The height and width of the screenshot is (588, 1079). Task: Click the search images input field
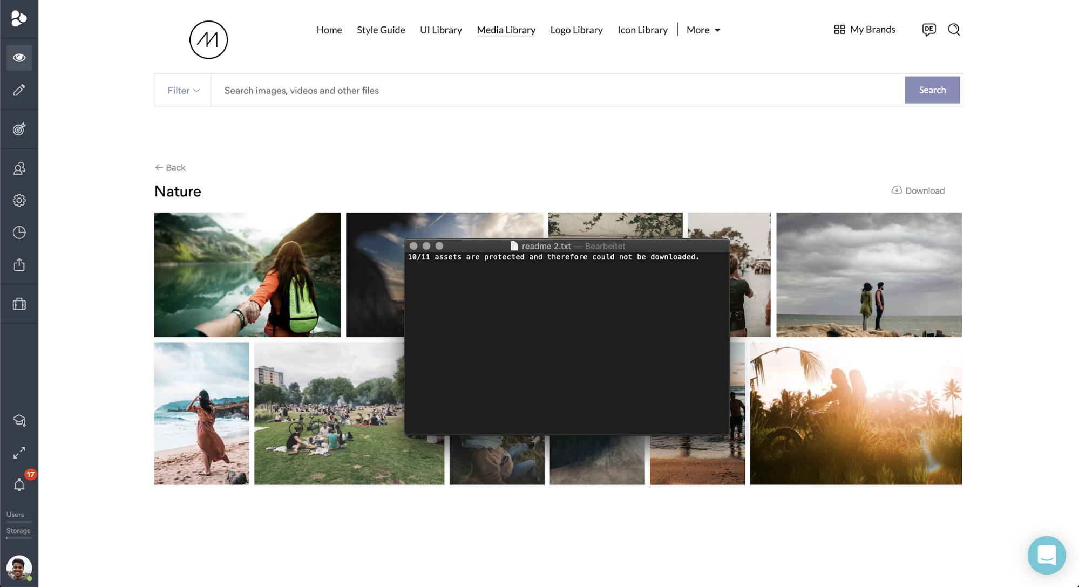[x=556, y=91]
